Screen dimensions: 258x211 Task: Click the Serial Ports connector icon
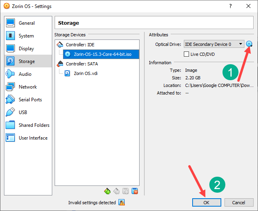click(x=10, y=99)
